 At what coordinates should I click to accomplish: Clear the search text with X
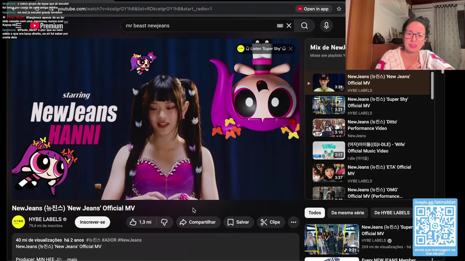pyautogui.click(x=289, y=25)
